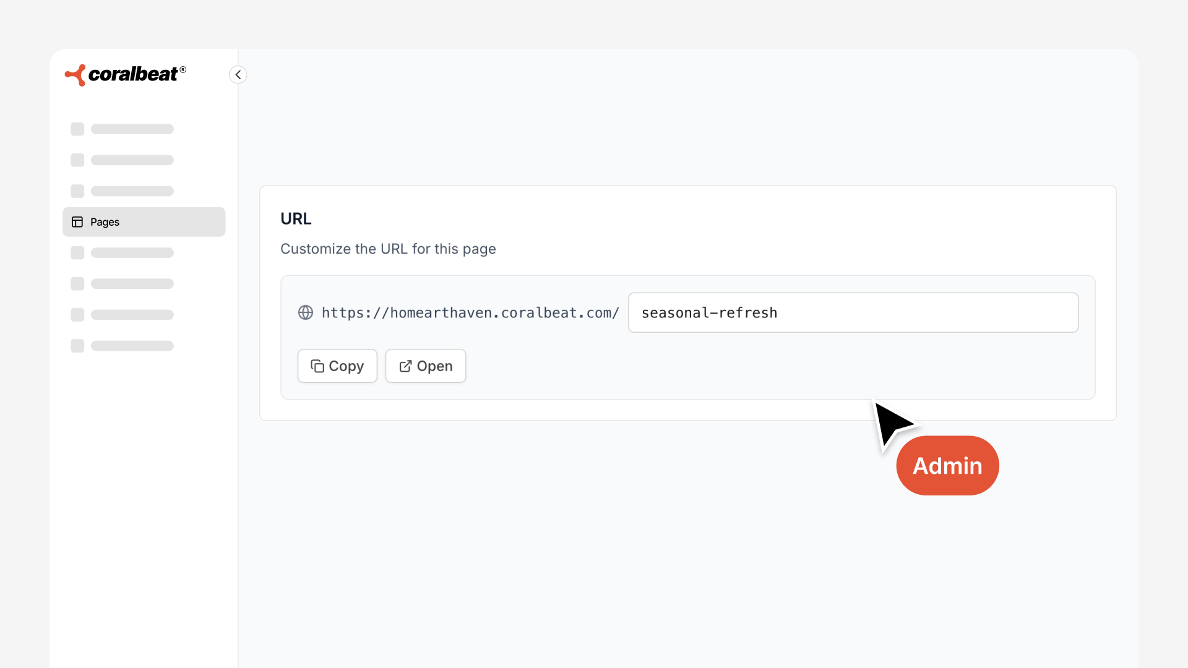Click the URL section heading
The width and height of the screenshot is (1188, 668).
(x=296, y=219)
